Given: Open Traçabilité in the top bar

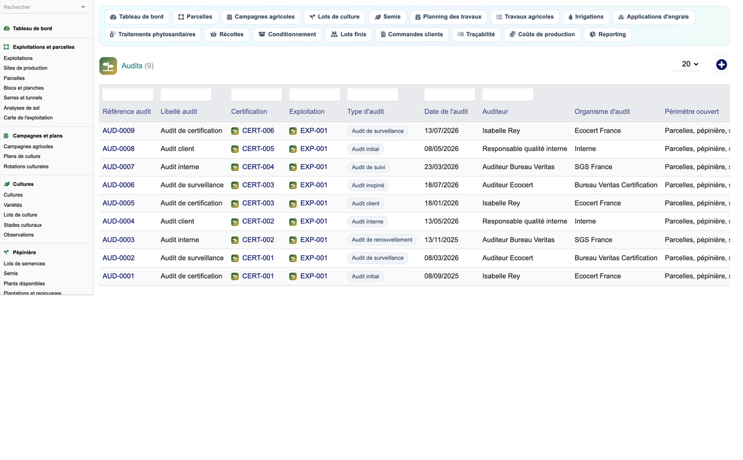Looking at the screenshot, I should (x=476, y=34).
